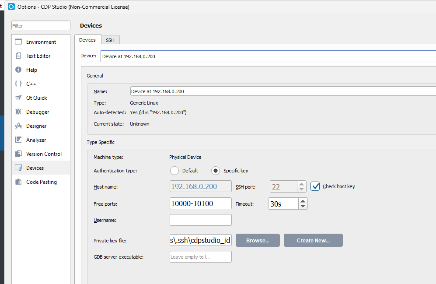Switch to the SSH tab
The width and height of the screenshot is (436, 284).
click(x=110, y=40)
